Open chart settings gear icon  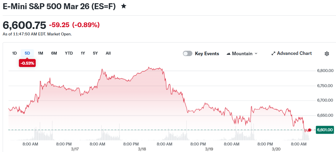pyautogui.click(x=327, y=54)
